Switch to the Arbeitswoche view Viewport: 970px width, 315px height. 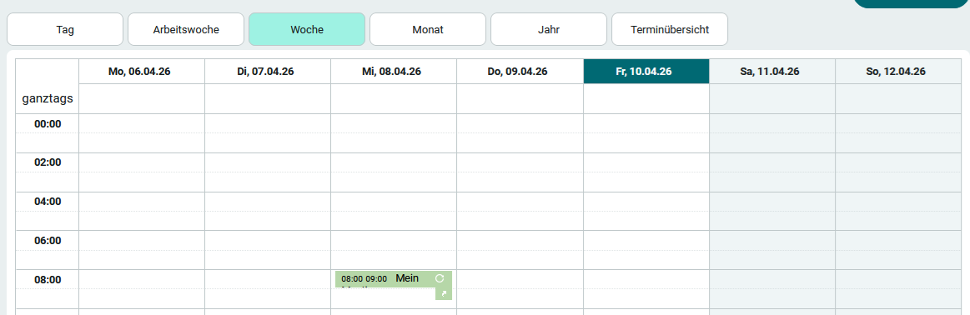[x=186, y=30]
